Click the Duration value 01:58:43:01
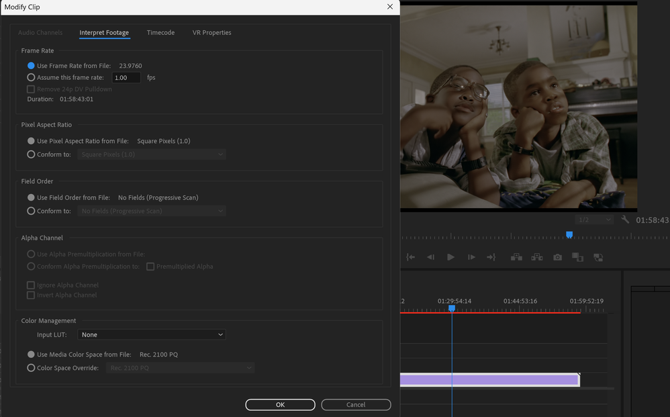This screenshot has width=670, height=417. 77,99
